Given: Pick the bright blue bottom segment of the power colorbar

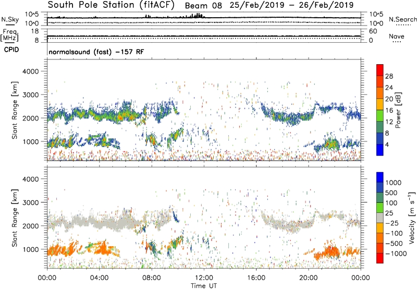Looking at the screenshot, I should coord(380,150).
